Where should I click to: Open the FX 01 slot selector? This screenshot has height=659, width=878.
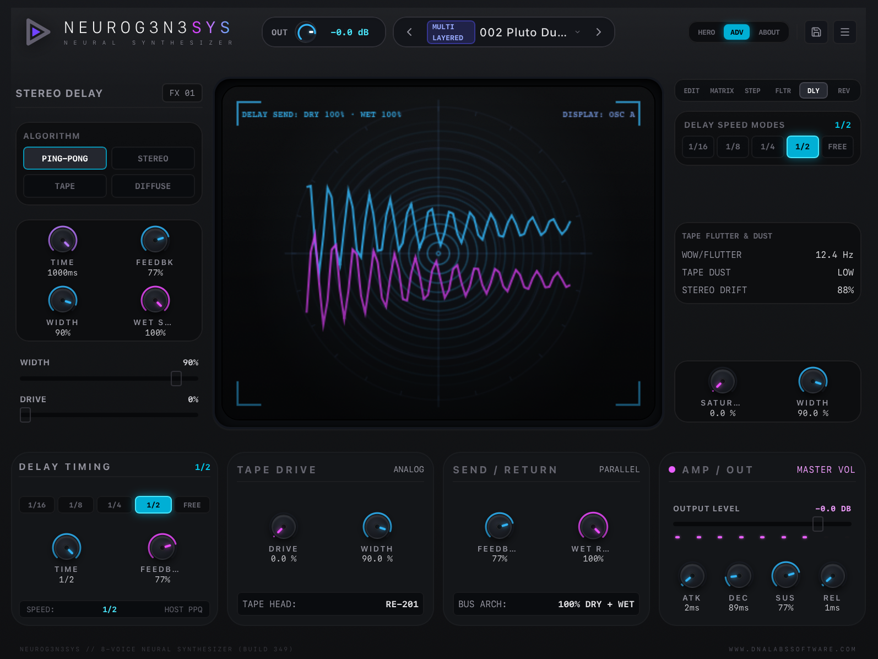pos(182,93)
